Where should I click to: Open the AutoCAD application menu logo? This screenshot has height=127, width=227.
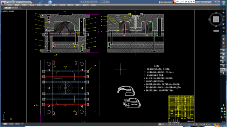pyautogui.click(x=3, y=3)
